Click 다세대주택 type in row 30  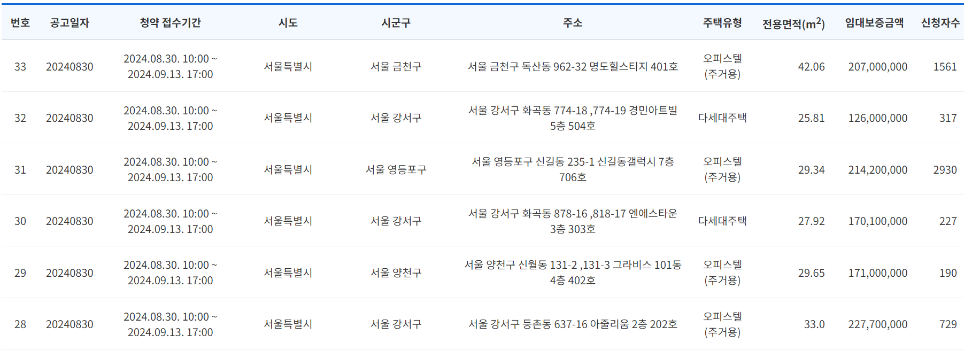(x=722, y=221)
